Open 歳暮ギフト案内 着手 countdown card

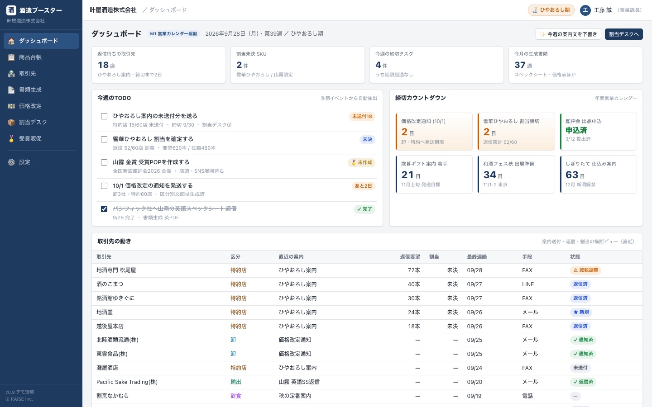(434, 175)
